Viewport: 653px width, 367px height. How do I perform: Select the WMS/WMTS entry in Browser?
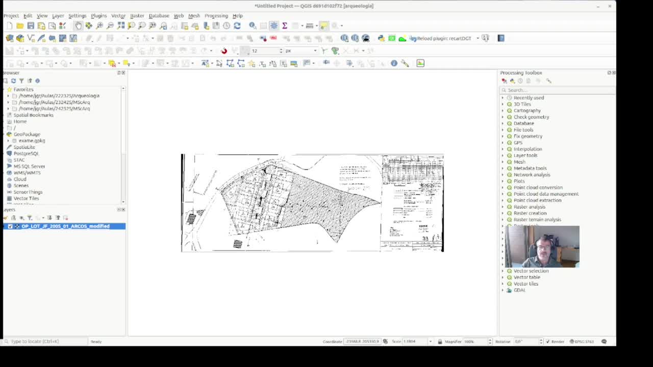(x=27, y=173)
